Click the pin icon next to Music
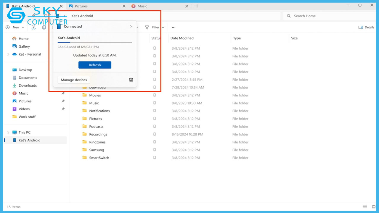Viewport: 379px width, 213px height. pos(63,93)
